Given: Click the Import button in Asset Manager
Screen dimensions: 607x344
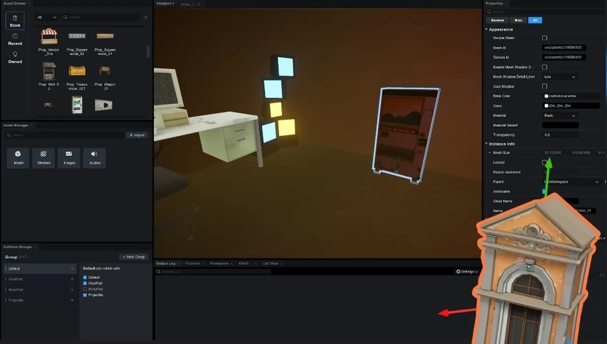Looking at the screenshot, I should [137, 135].
